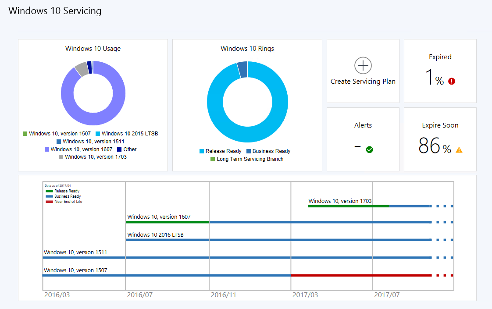The height and width of the screenshot is (309, 492).
Task: Click the Windows 10 Usage chart title
Action: pyautogui.click(x=93, y=49)
